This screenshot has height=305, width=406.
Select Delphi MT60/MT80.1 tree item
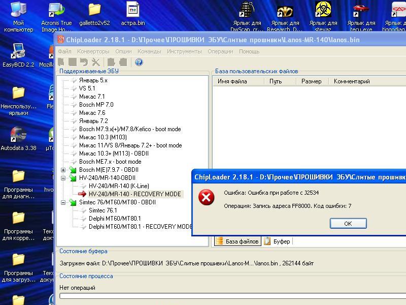[114, 219]
